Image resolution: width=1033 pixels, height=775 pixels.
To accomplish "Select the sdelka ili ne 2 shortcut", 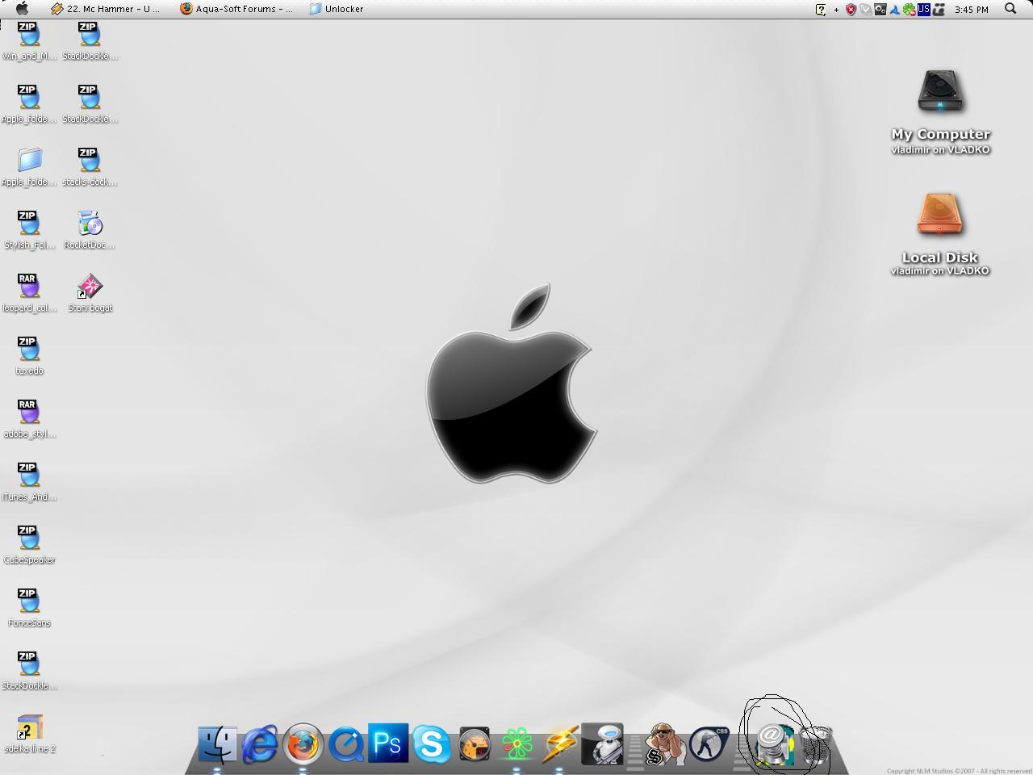I will pyautogui.click(x=29, y=734).
